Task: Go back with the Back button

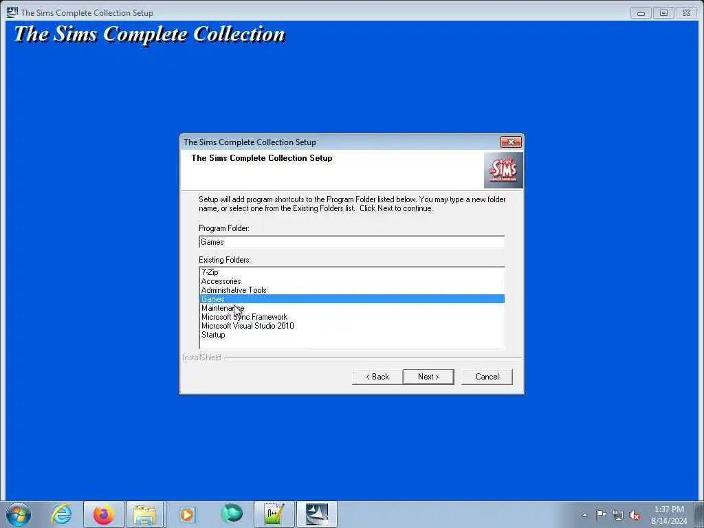Action: 377,377
